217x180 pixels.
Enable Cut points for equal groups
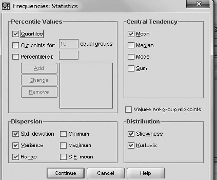tap(16, 45)
